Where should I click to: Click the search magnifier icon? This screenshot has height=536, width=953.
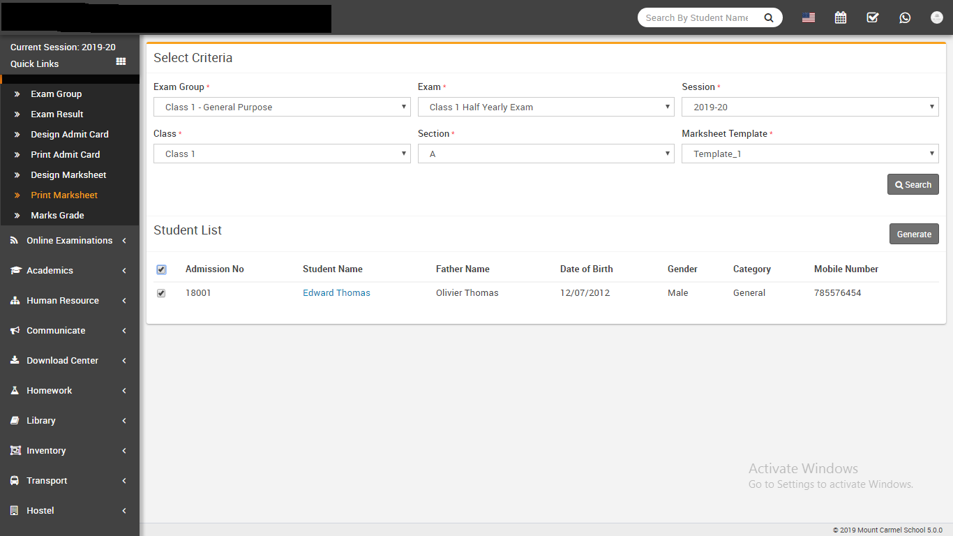click(x=769, y=18)
